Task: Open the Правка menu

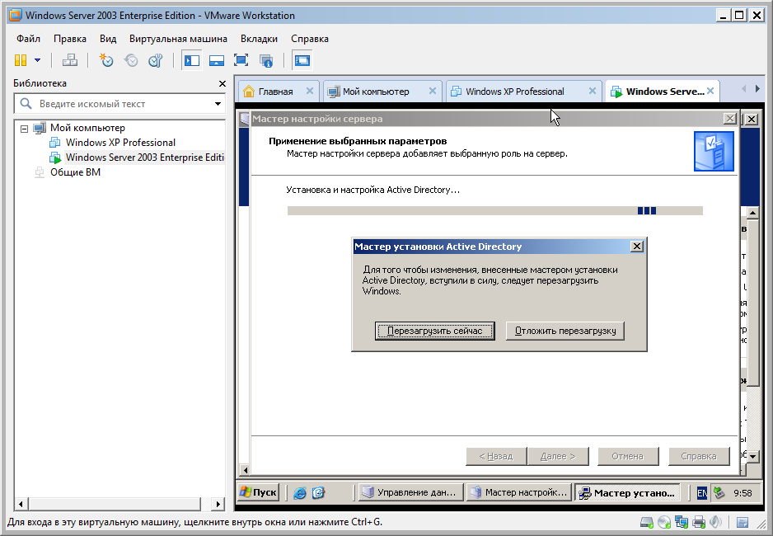Action: pyautogui.click(x=70, y=39)
